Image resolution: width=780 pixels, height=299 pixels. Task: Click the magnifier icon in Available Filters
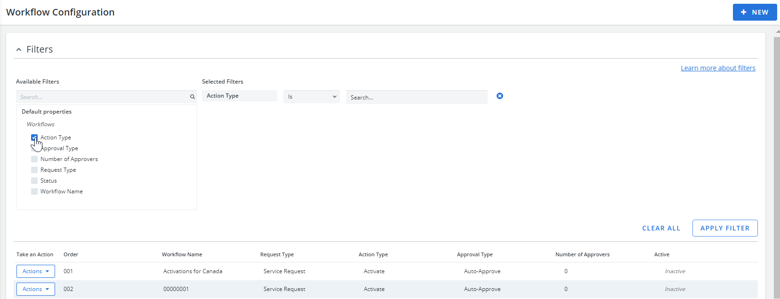pyautogui.click(x=193, y=97)
